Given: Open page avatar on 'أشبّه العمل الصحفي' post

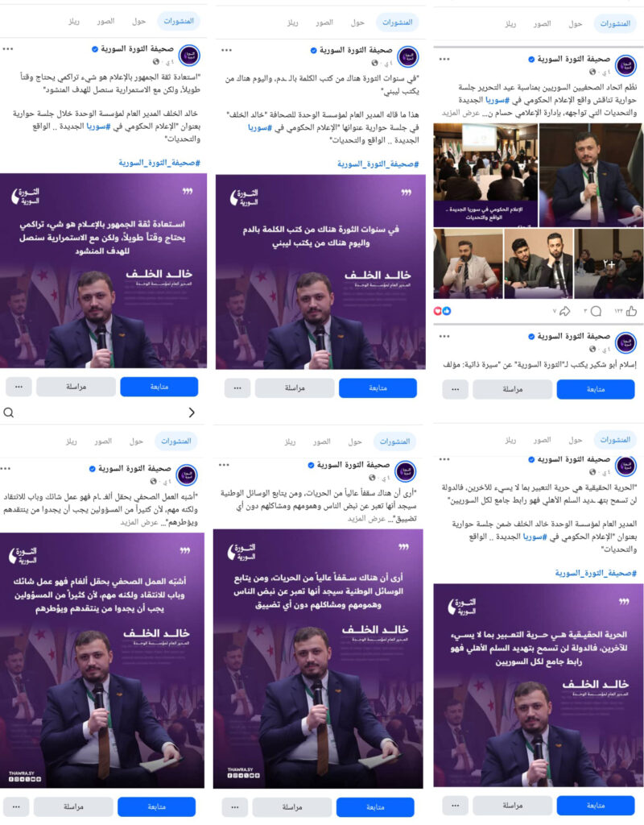Looking at the screenshot, I should click(187, 475).
